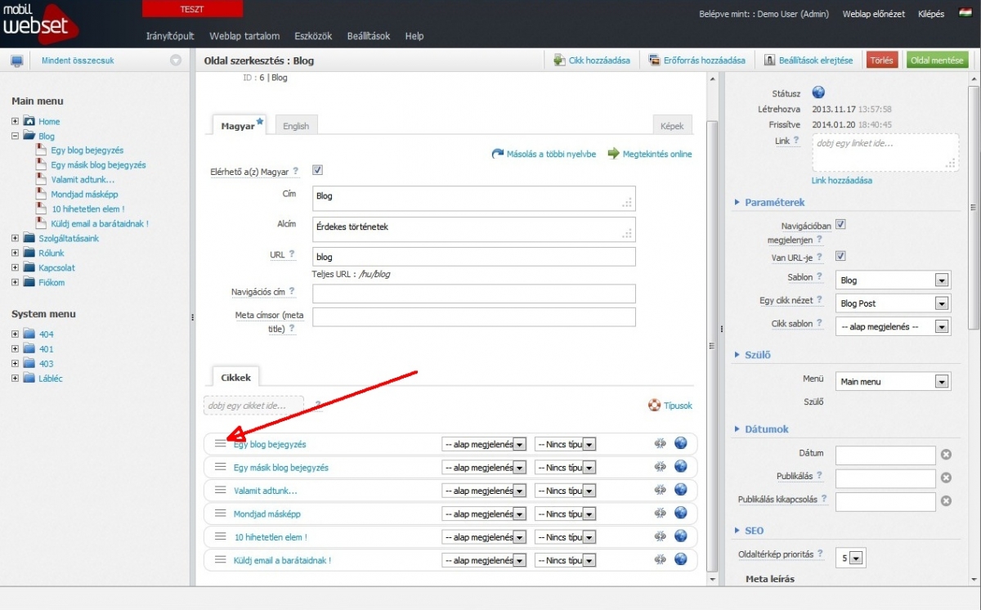Switch to the English language tab
Image resolution: width=981 pixels, height=610 pixels.
(x=296, y=126)
